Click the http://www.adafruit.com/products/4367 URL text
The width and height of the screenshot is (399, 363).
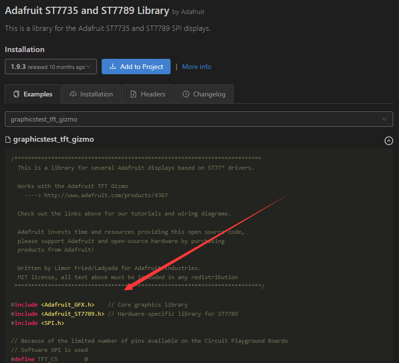click(x=106, y=195)
